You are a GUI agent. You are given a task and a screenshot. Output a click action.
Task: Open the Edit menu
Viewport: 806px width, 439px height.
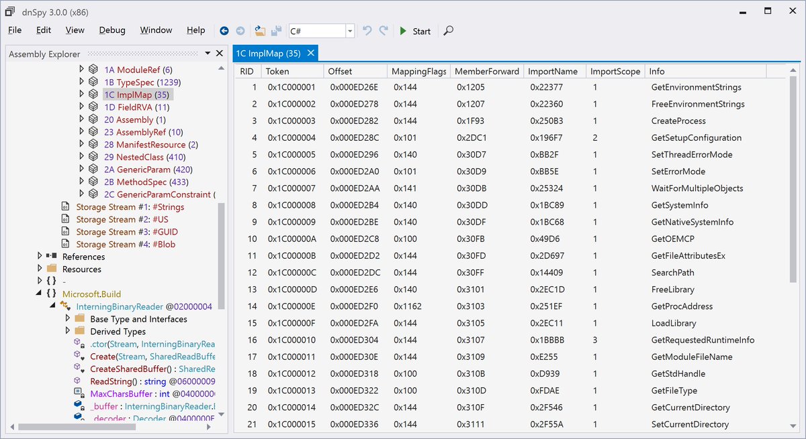click(x=44, y=30)
